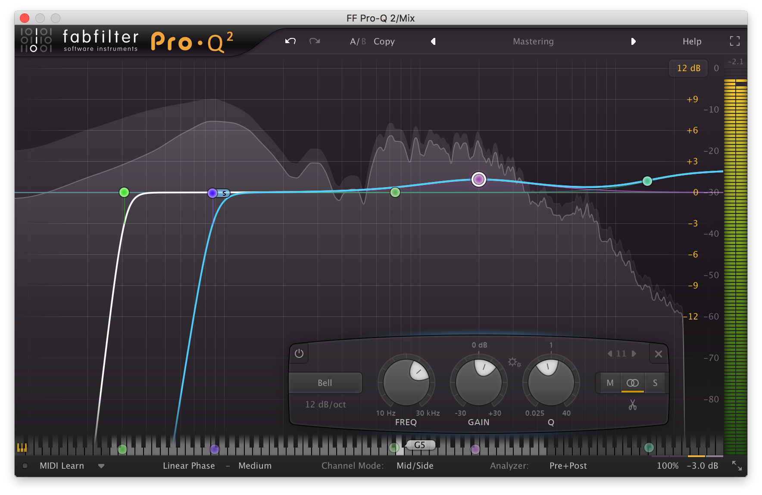Click the window resize arrows icon
Screen dimensions: 762x495
click(x=737, y=466)
